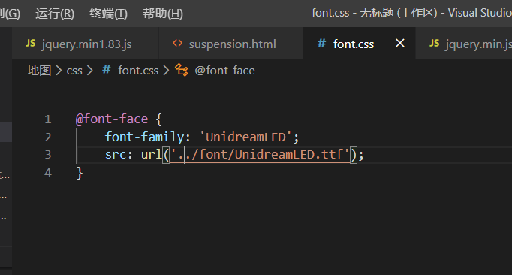This screenshot has width=512, height=275.
Task: Expand the 地图 breadcrumb folder
Action: [x=39, y=71]
